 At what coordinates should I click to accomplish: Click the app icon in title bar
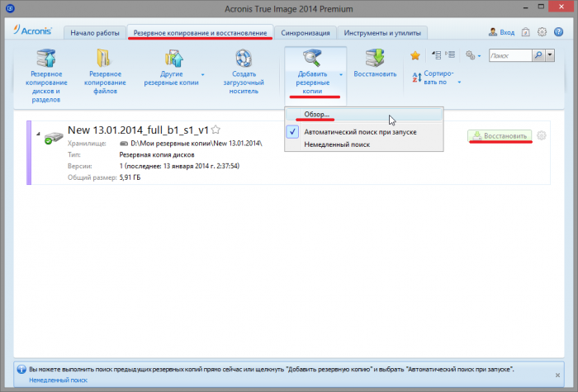[x=10, y=7]
